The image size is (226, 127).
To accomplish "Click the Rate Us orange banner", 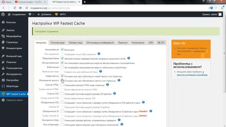I will click(191, 49).
